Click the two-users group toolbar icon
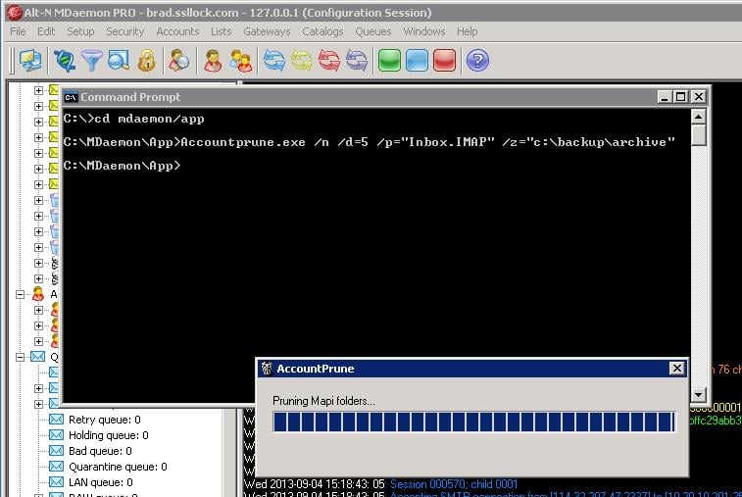 [x=241, y=61]
